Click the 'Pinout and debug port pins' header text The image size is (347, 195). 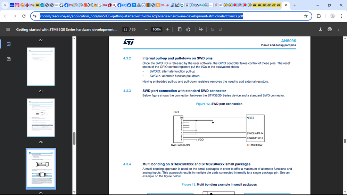click(x=278, y=45)
